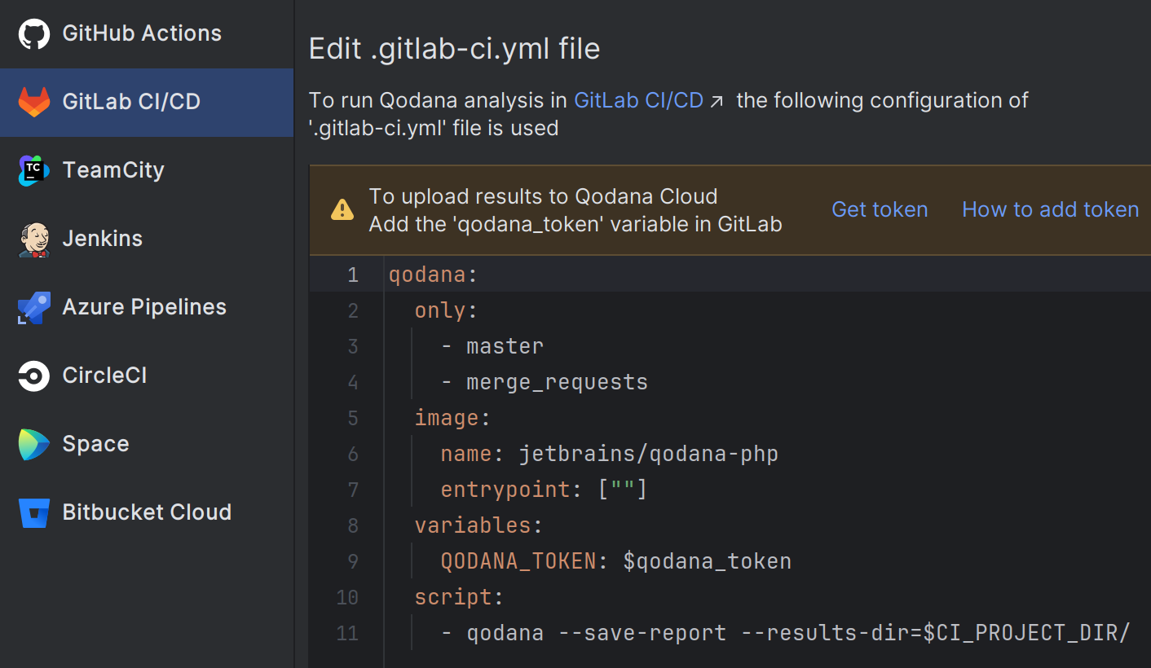Click the GitHub Actions octocat icon
This screenshot has width=1151, height=668.
(33, 33)
